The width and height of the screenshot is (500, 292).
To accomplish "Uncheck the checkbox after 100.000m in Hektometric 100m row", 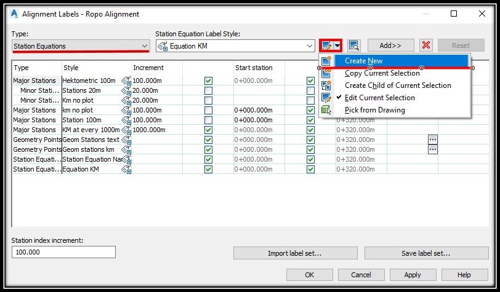I will 208,81.
